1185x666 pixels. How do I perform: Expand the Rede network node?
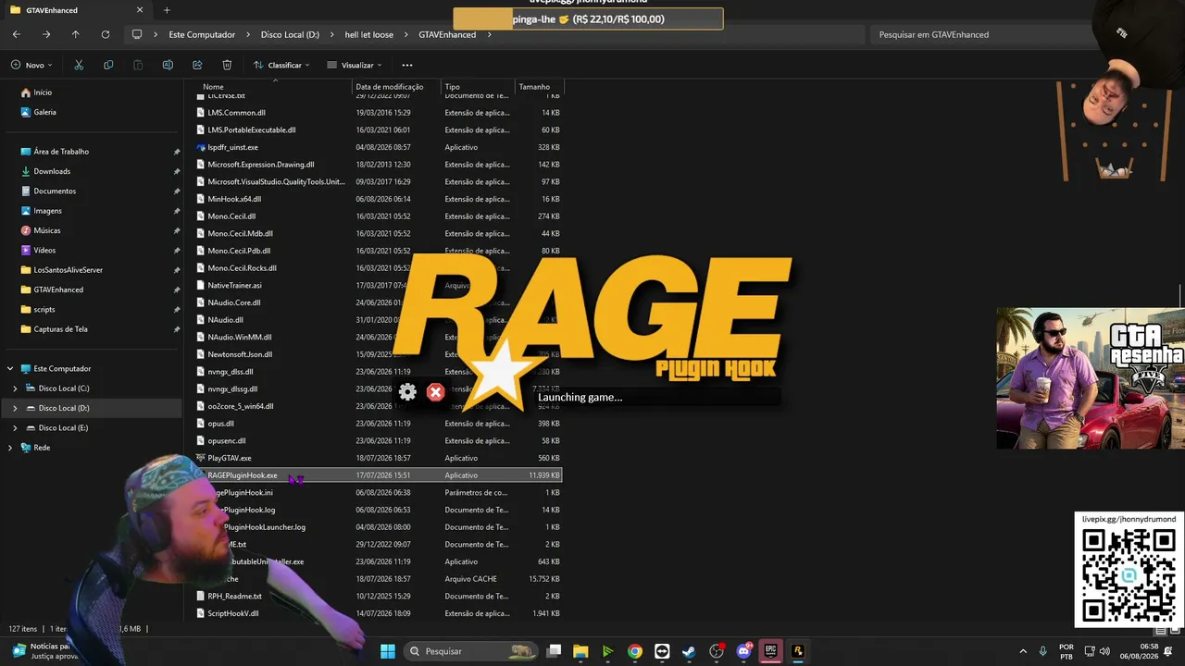10,448
